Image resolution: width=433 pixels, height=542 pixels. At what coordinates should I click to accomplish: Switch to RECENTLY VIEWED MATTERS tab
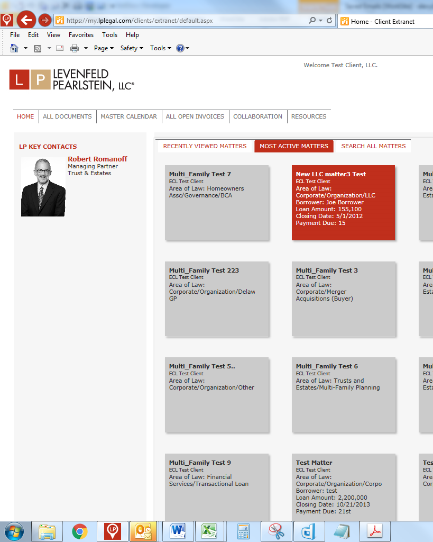tap(205, 146)
